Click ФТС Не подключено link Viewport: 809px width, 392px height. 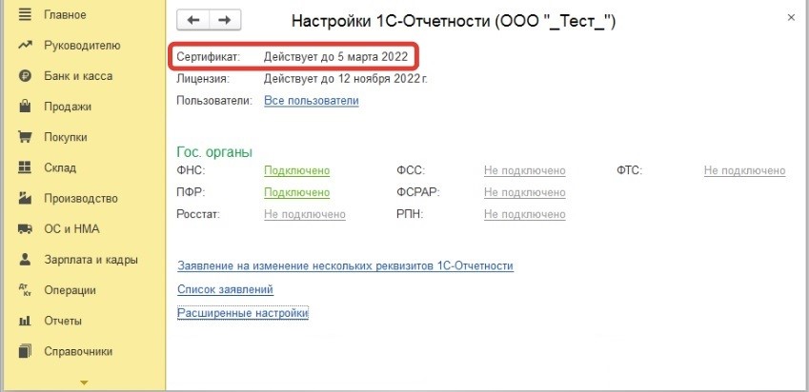(x=744, y=170)
